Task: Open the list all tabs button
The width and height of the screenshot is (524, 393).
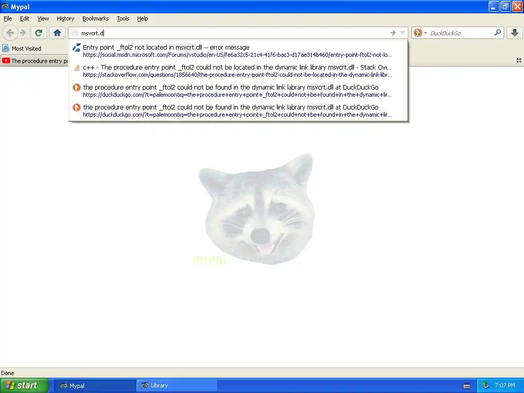Action: (519, 60)
